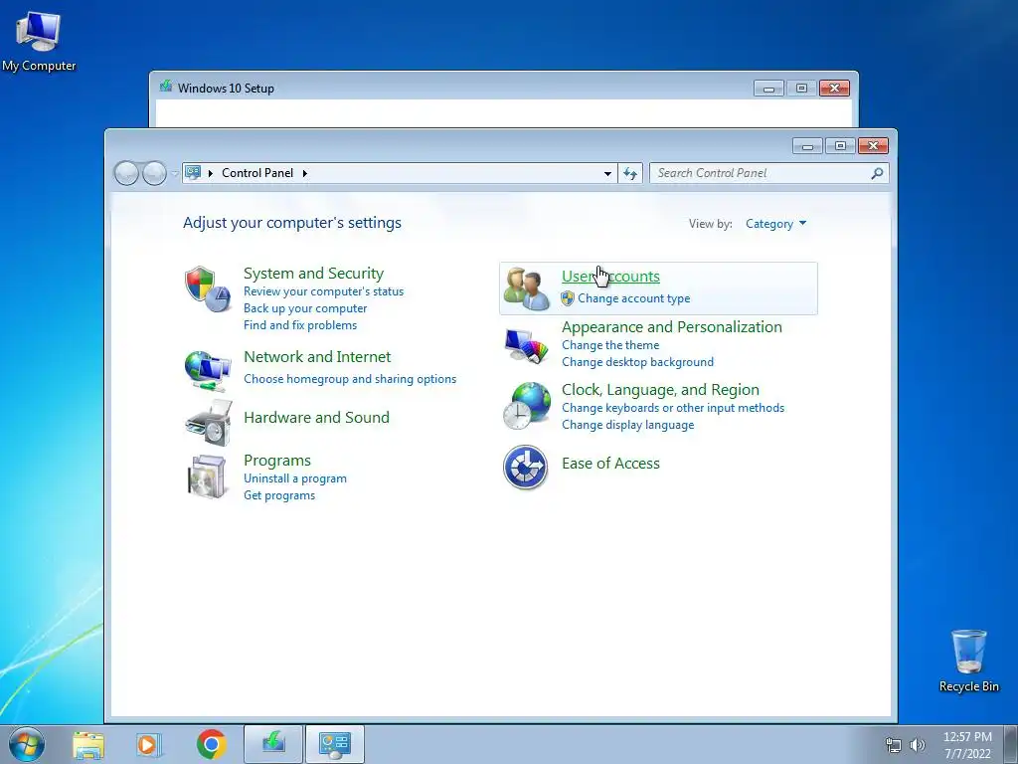Go forward with the Forward arrow button

(154, 173)
